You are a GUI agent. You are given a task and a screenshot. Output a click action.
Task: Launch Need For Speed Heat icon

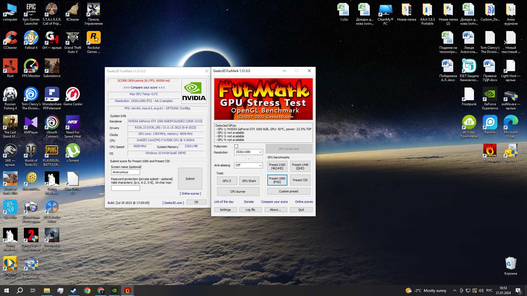click(x=73, y=127)
